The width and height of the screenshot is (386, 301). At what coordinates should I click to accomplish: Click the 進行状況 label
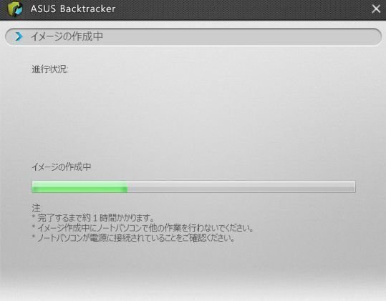pyautogui.click(x=49, y=69)
